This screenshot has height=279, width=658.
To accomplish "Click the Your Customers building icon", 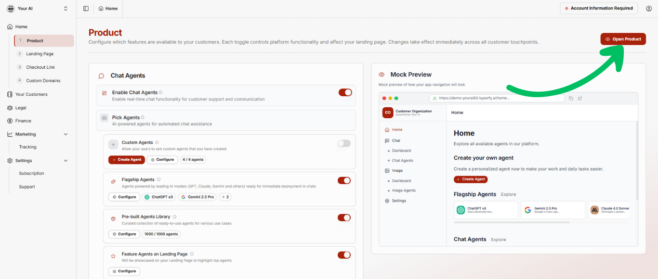I will coord(10,94).
